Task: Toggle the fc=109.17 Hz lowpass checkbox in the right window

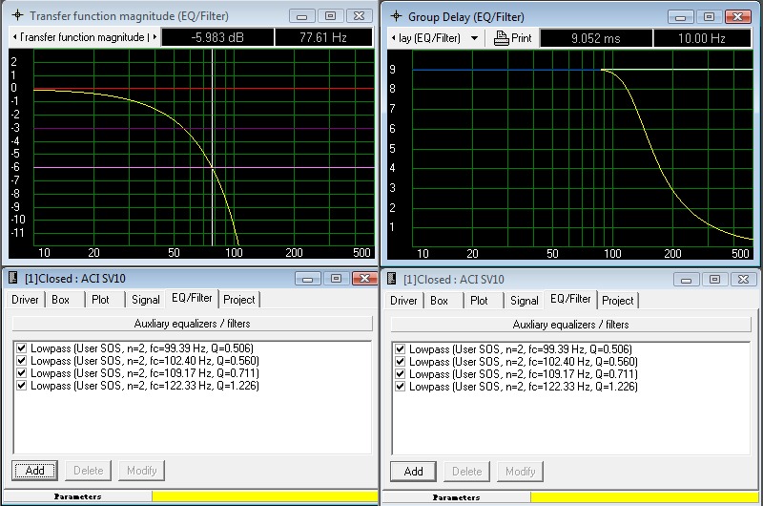Action: click(400, 374)
